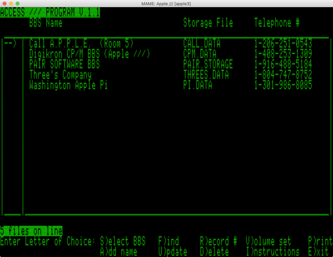Click the PAIR.STORAGE storage file
The width and height of the screenshot is (333, 257).
208,64
